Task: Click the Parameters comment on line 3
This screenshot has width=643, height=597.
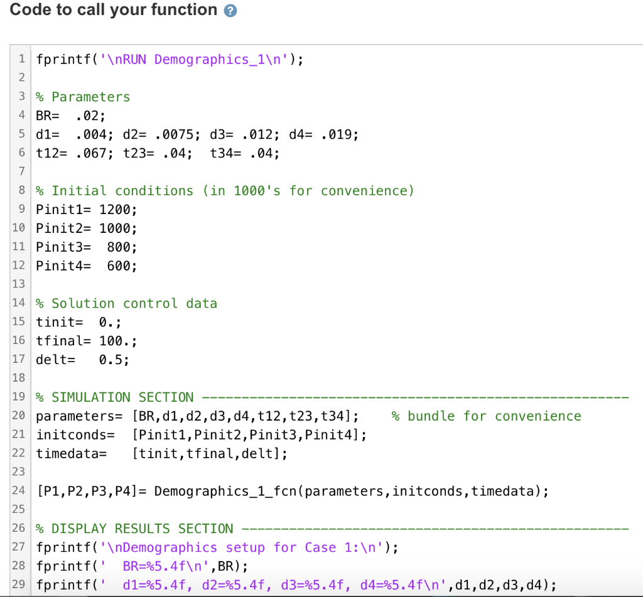Action: pos(83,97)
